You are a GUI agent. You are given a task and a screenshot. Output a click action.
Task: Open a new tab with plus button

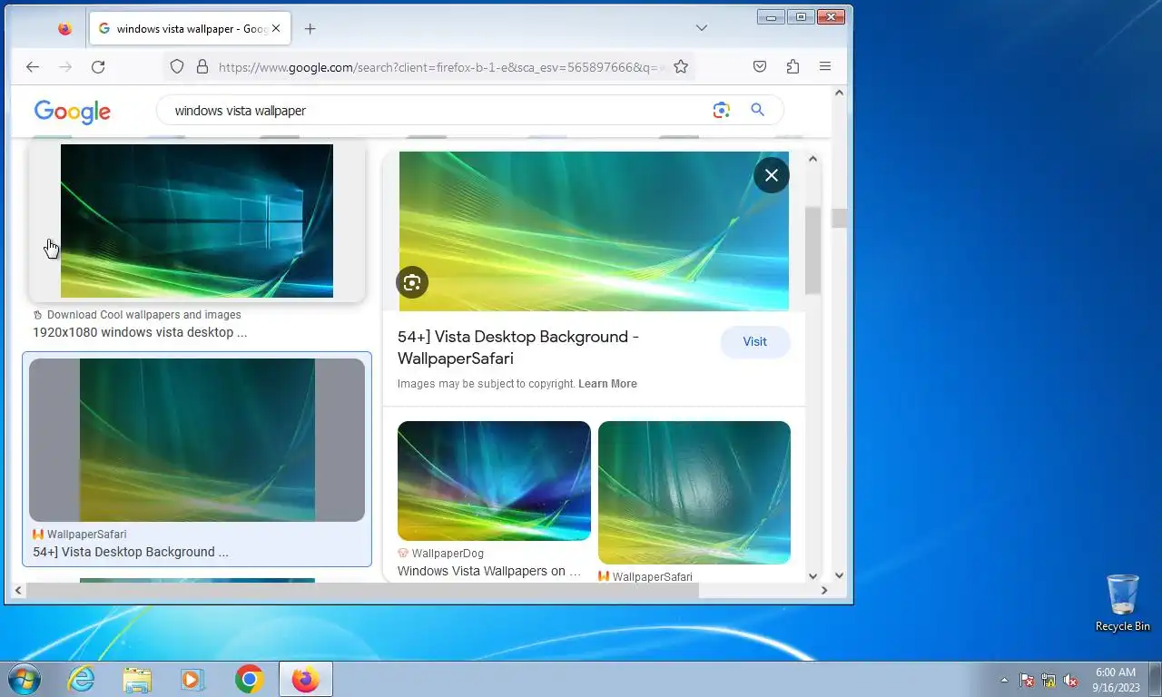pyautogui.click(x=310, y=28)
